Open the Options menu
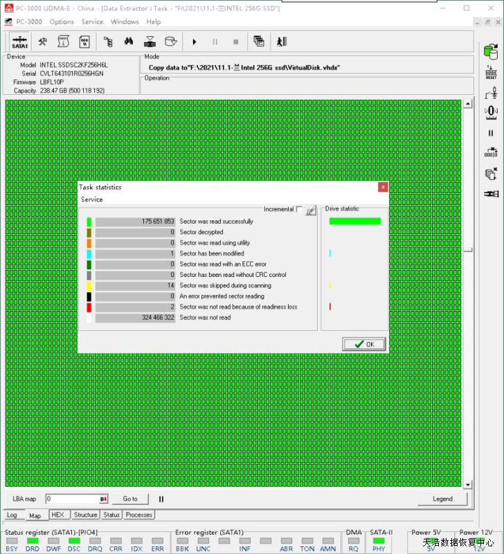Image resolution: width=504 pixels, height=554 pixels. pyautogui.click(x=62, y=21)
